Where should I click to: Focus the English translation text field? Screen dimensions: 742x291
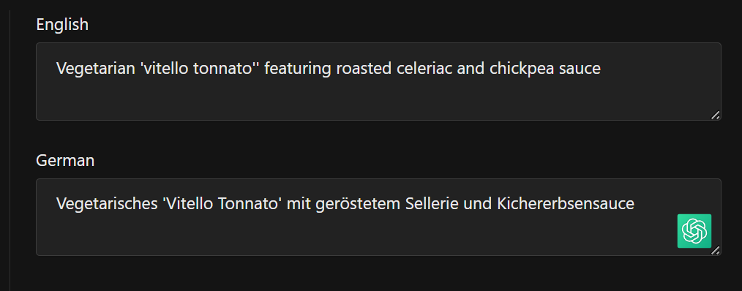click(x=378, y=81)
